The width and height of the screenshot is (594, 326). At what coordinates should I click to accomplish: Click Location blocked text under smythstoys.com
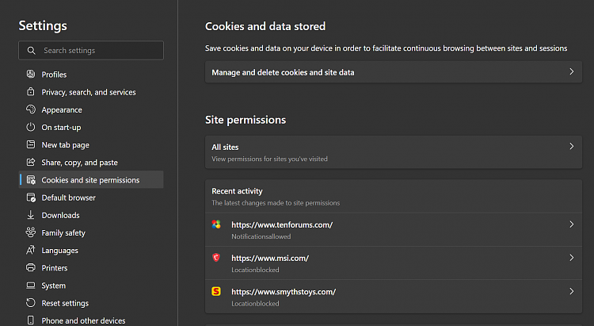[255, 304]
